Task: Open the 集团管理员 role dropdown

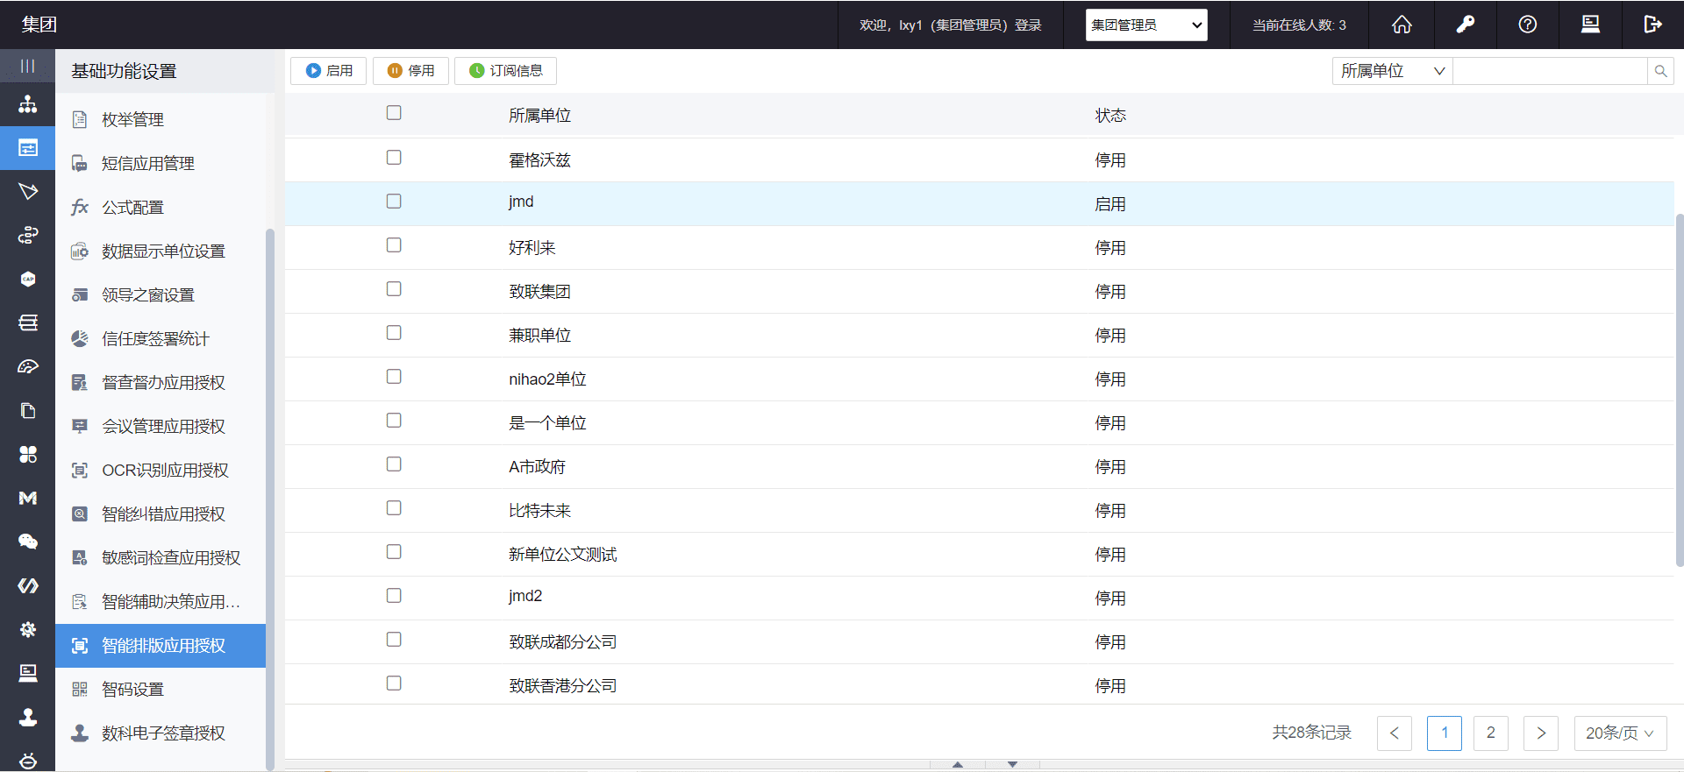Action: [x=1146, y=25]
